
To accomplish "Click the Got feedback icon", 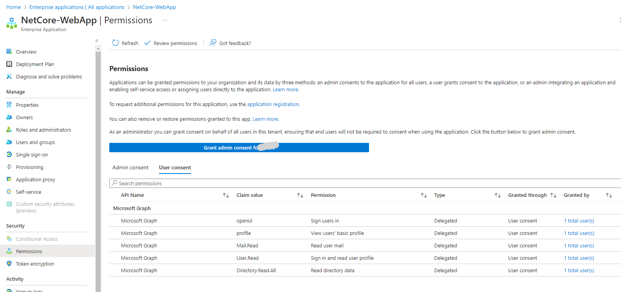I will (x=213, y=43).
